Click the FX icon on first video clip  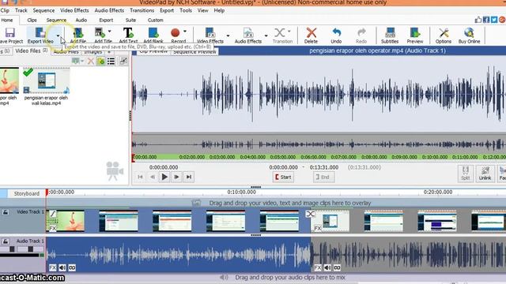(x=53, y=228)
